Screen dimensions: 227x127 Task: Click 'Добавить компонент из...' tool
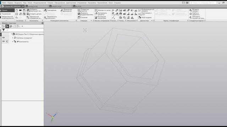pos(34,10)
